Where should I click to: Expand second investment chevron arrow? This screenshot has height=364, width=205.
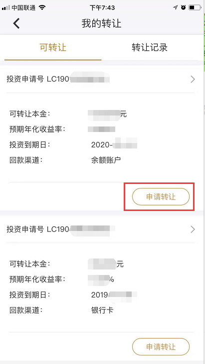click(193, 229)
